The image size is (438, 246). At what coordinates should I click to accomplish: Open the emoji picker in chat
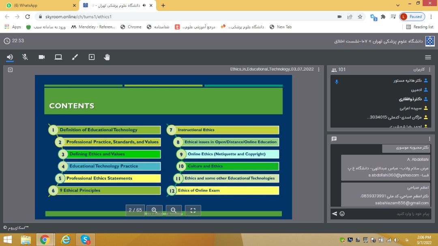click(342, 214)
